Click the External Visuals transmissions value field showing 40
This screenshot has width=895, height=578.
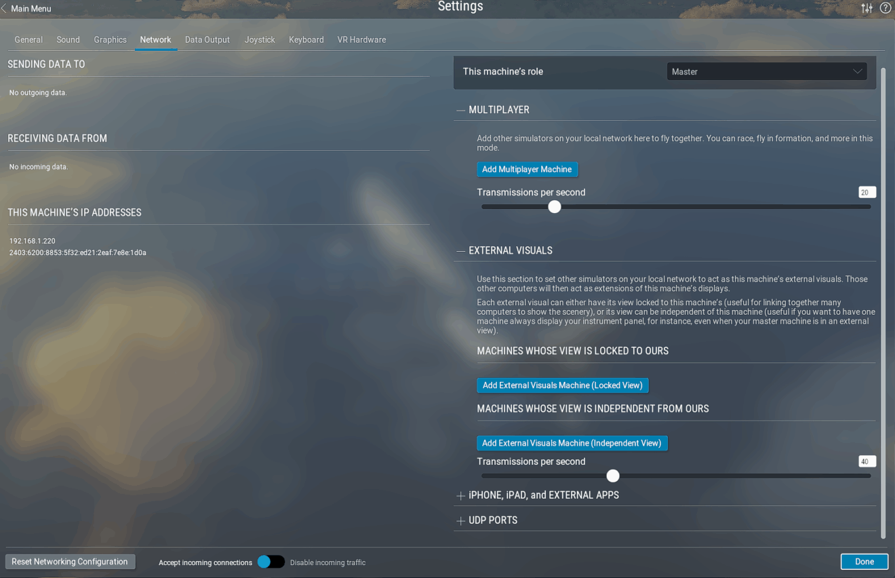867,461
